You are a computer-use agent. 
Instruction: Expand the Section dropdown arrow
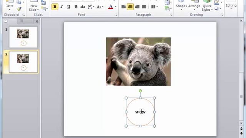pos(47,9)
